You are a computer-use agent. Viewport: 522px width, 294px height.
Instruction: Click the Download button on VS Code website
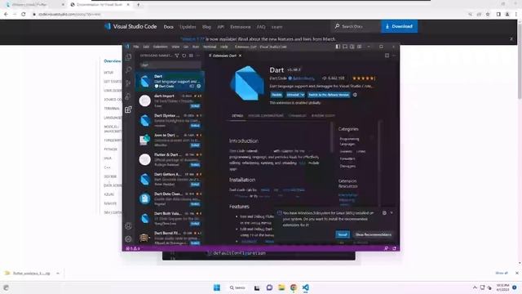tap(399, 26)
